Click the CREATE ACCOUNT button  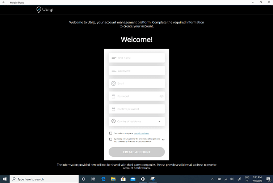coord(136,152)
